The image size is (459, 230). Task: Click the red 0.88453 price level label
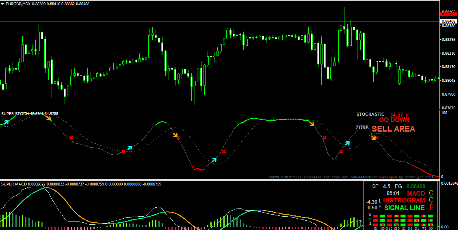(449, 14)
